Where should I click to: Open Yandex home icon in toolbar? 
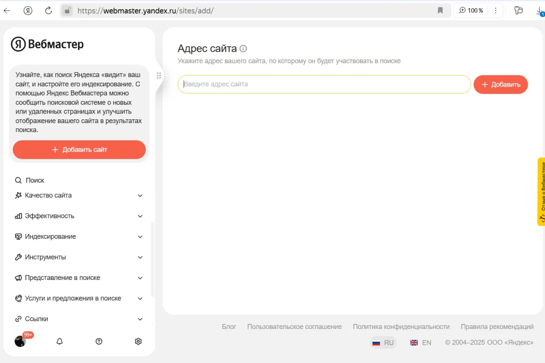[x=28, y=10]
